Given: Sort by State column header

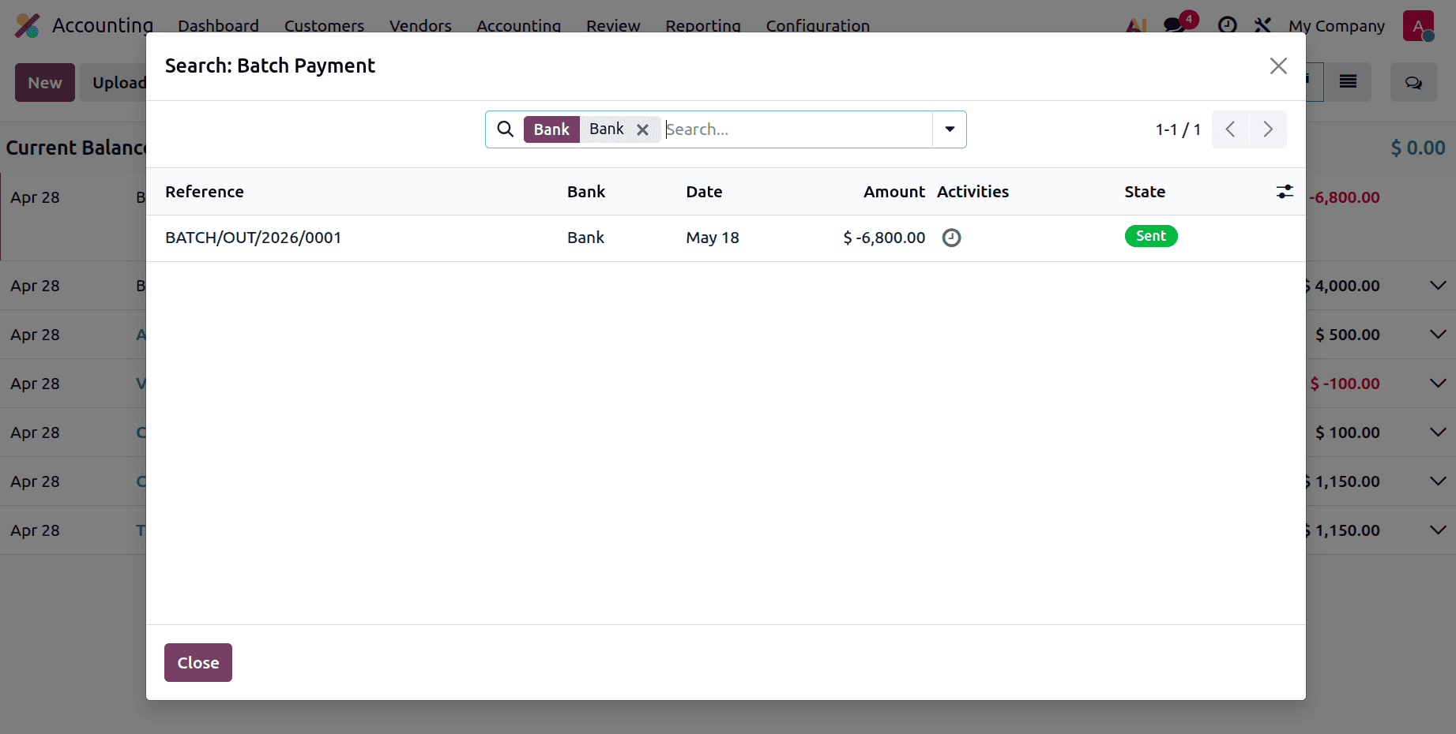Looking at the screenshot, I should coord(1145,192).
